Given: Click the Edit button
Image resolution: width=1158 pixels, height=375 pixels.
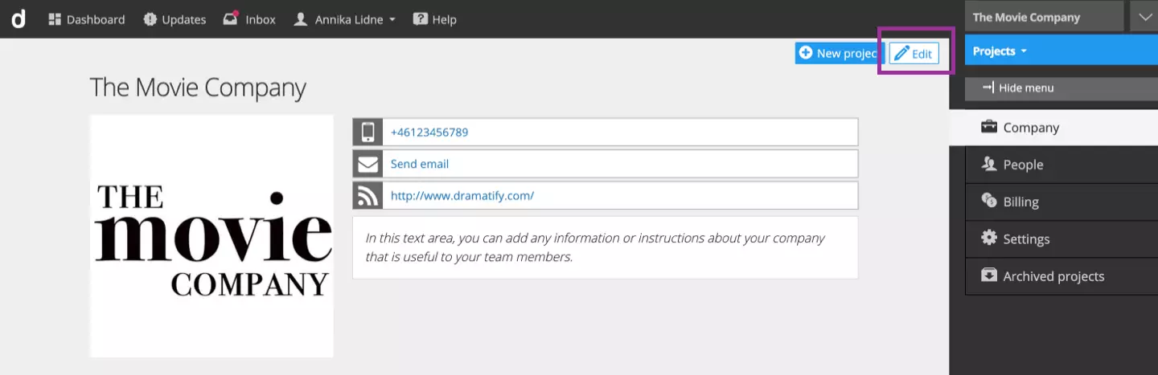Looking at the screenshot, I should [914, 53].
